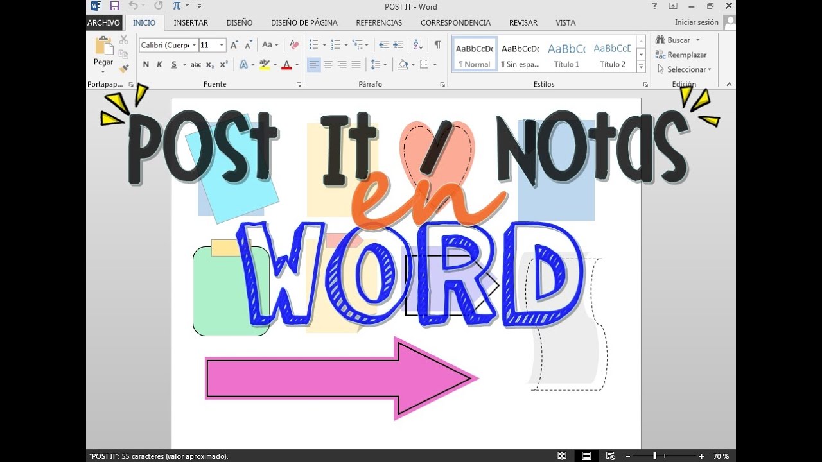Align text left
This screenshot has height=462, width=822.
(313, 65)
